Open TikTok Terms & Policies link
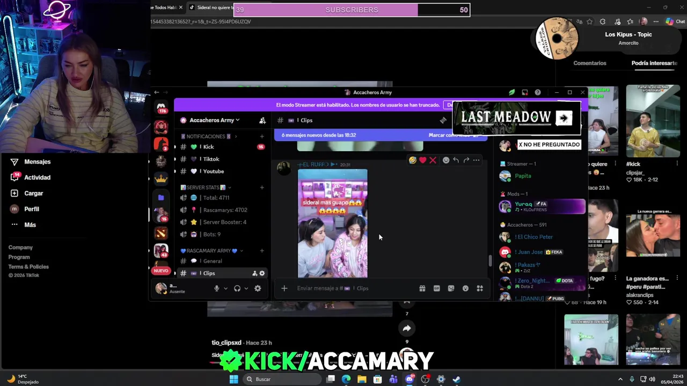Image resolution: width=687 pixels, height=386 pixels. click(28, 267)
